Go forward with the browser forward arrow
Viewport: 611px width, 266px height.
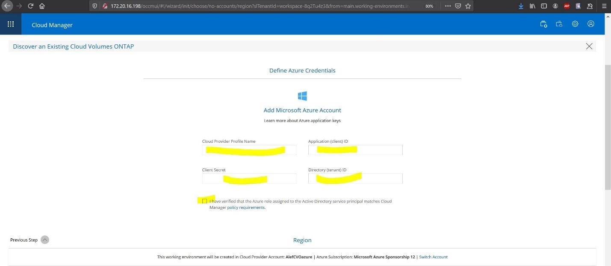(19, 6)
